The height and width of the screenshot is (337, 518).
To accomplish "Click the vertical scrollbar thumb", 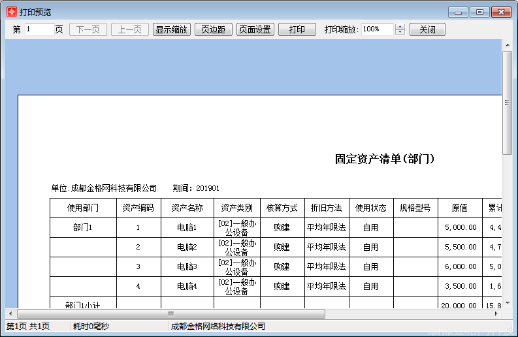I will pos(507,103).
